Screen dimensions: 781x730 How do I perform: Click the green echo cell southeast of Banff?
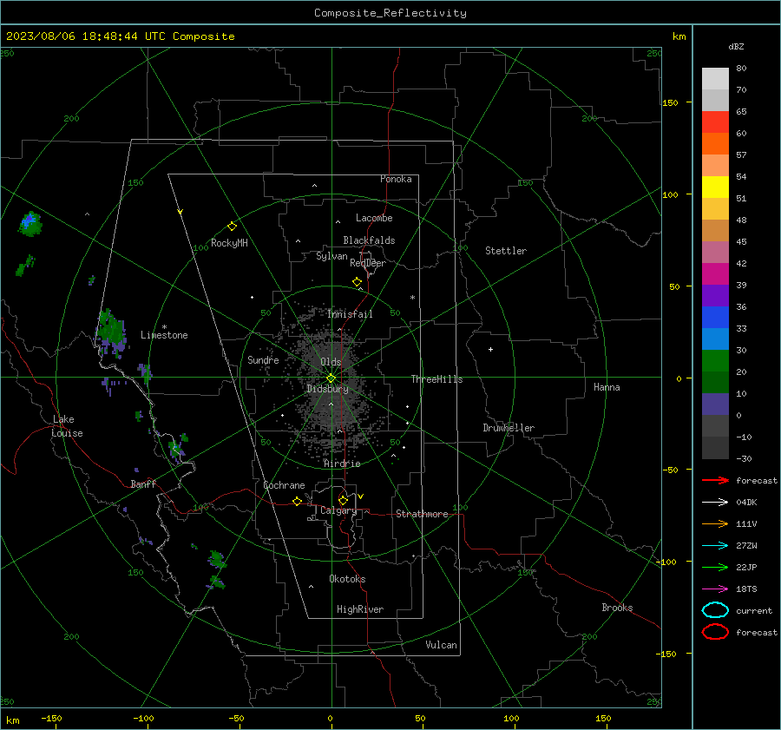coord(217,559)
